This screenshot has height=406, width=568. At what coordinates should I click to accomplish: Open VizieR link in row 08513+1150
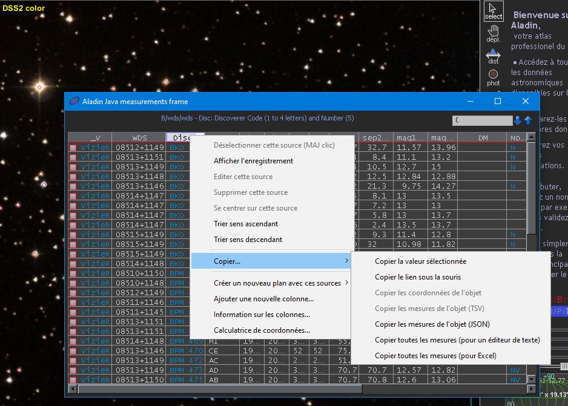coord(95,380)
